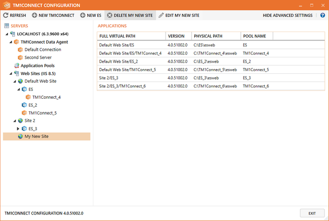This screenshot has height=221, width=329.
Task: Click the Default Web Site globe icon
Action: click(x=20, y=81)
